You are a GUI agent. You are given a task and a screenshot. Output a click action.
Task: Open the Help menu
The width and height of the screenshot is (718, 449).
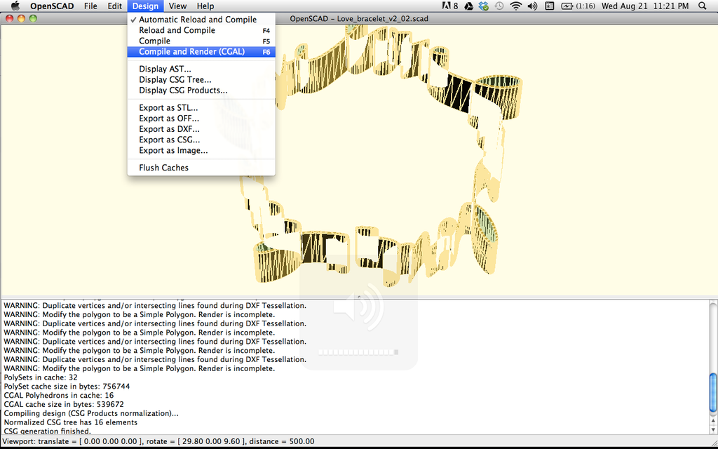205,6
